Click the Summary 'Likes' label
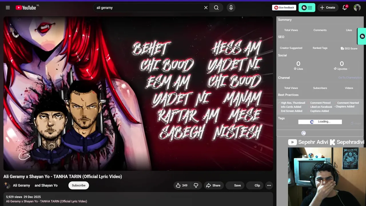This screenshot has width=366, height=206. click(x=349, y=30)
